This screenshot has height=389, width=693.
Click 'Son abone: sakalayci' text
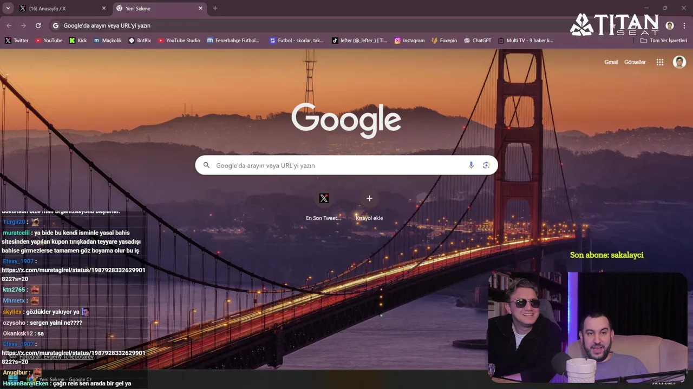[x=606, y=255]
